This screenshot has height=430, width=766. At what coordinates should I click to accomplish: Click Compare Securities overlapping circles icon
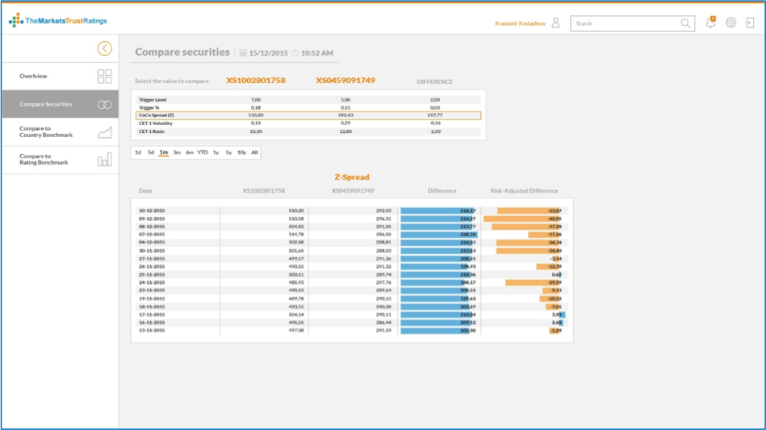pos(104,104)
